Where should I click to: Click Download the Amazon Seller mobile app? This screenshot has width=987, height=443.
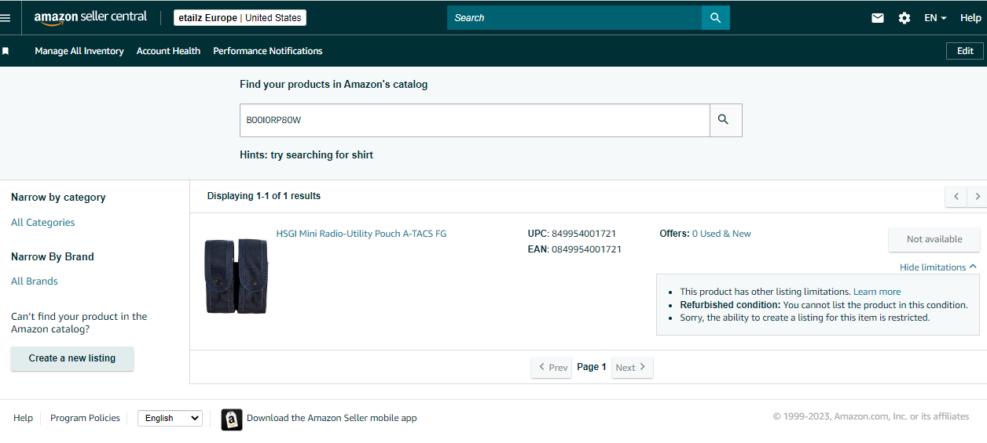332,418
